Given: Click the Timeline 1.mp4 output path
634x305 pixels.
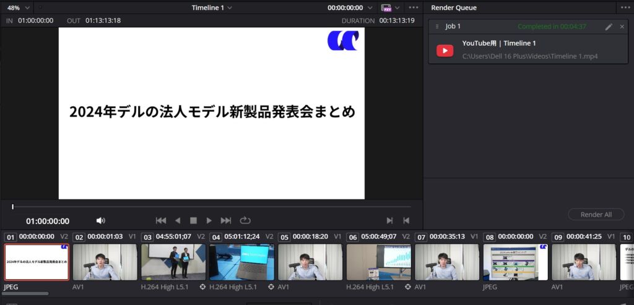Looking at the screenshot, I should 530,56.
